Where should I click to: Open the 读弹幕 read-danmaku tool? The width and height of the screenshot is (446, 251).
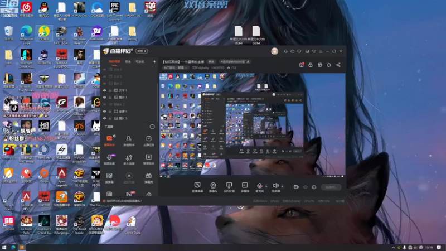(x=109, y=178)
